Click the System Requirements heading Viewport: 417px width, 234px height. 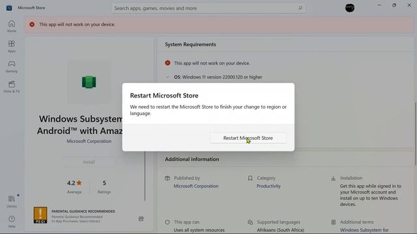point(190,44)
